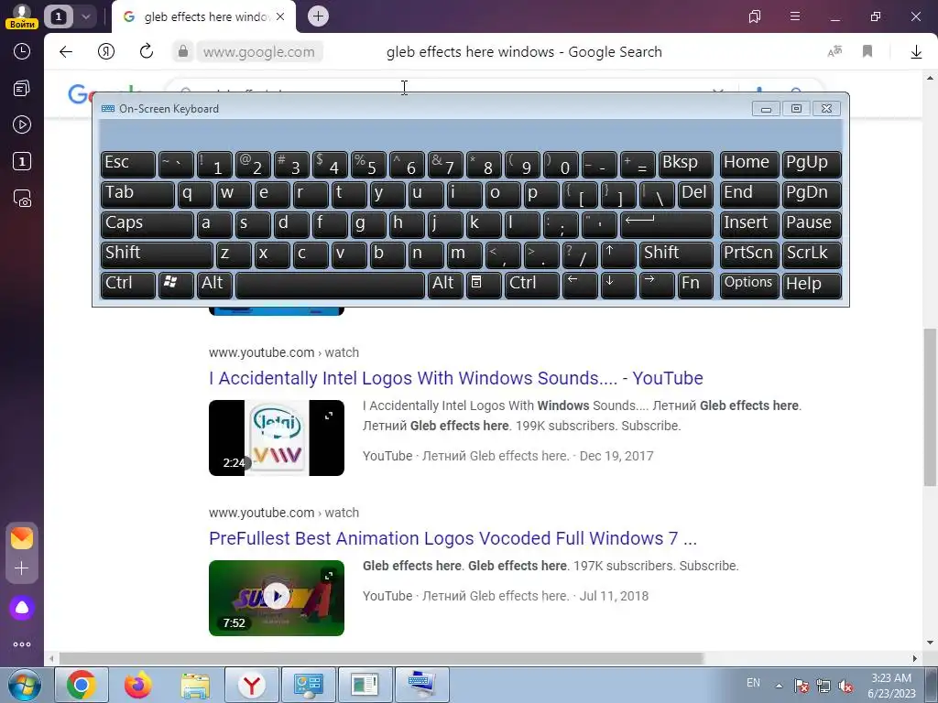Go back using the back arrow
The height and width of the screenshot is (703, 938).
[x=66, y=52]
